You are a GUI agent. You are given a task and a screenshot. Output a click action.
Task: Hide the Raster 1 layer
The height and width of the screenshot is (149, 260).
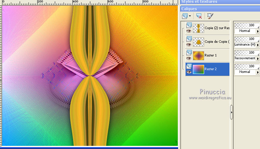pyautogui.click(x=189, y=59)
